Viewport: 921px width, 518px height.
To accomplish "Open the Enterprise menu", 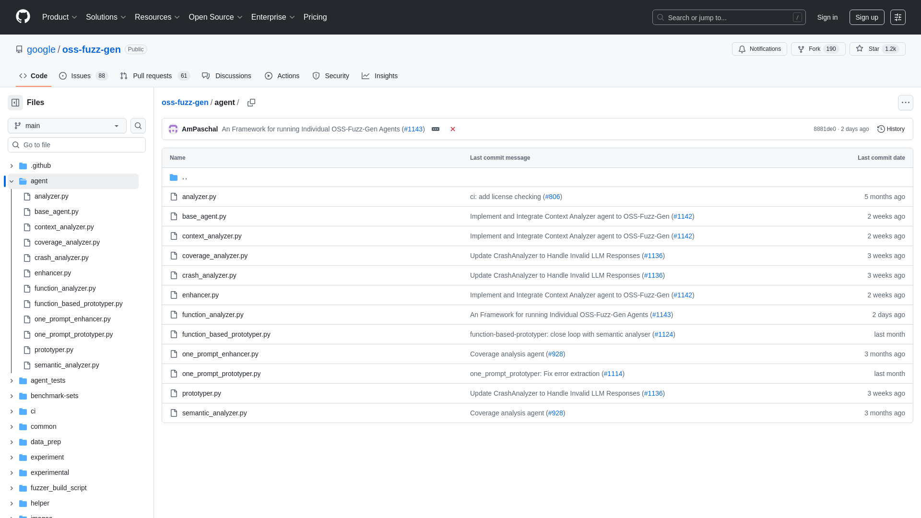I will click(x=273, y=17).
